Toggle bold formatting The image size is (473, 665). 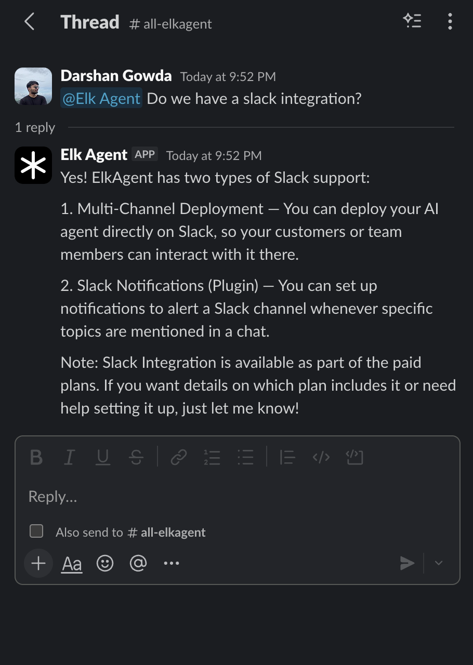(x=36, y=457)
